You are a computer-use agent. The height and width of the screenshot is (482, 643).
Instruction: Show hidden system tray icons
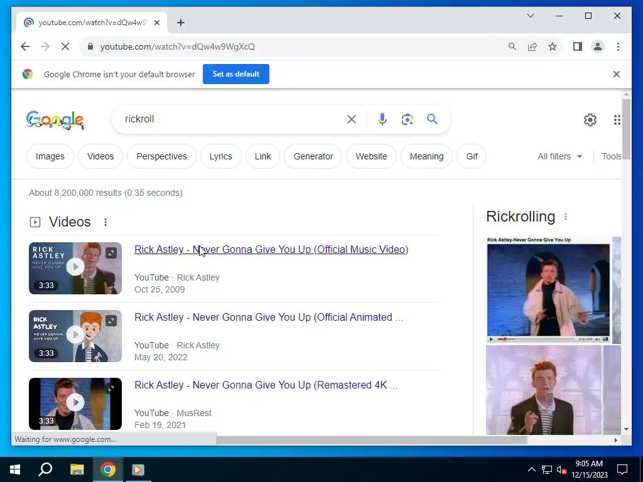click(x=531, y=469)
